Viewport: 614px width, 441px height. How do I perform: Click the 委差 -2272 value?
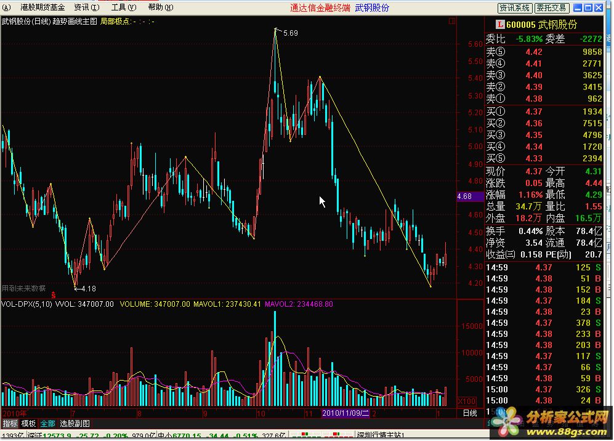pos(591,39)
